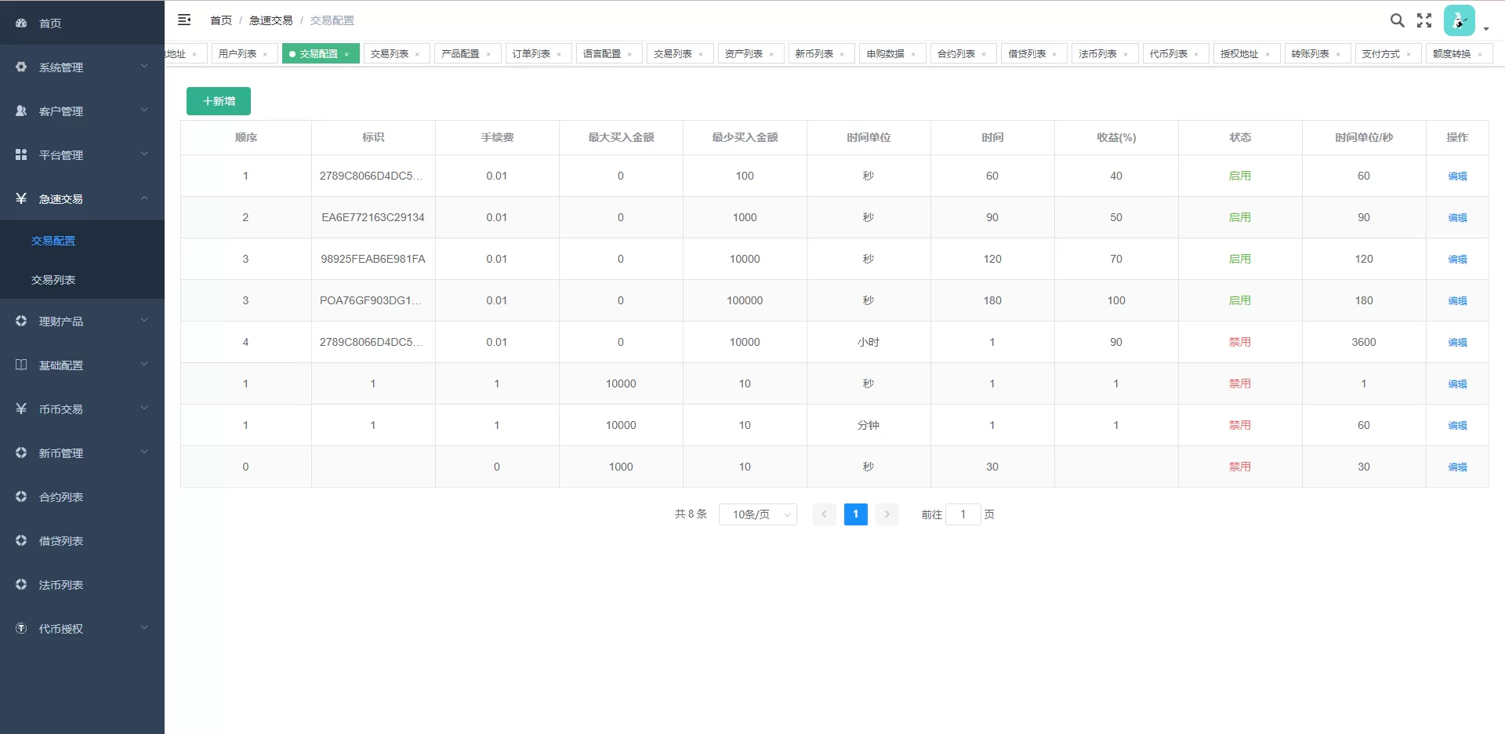Click the 首页 dashboard icon in sidebar
1505x734 pixels.
click(21, 24)
